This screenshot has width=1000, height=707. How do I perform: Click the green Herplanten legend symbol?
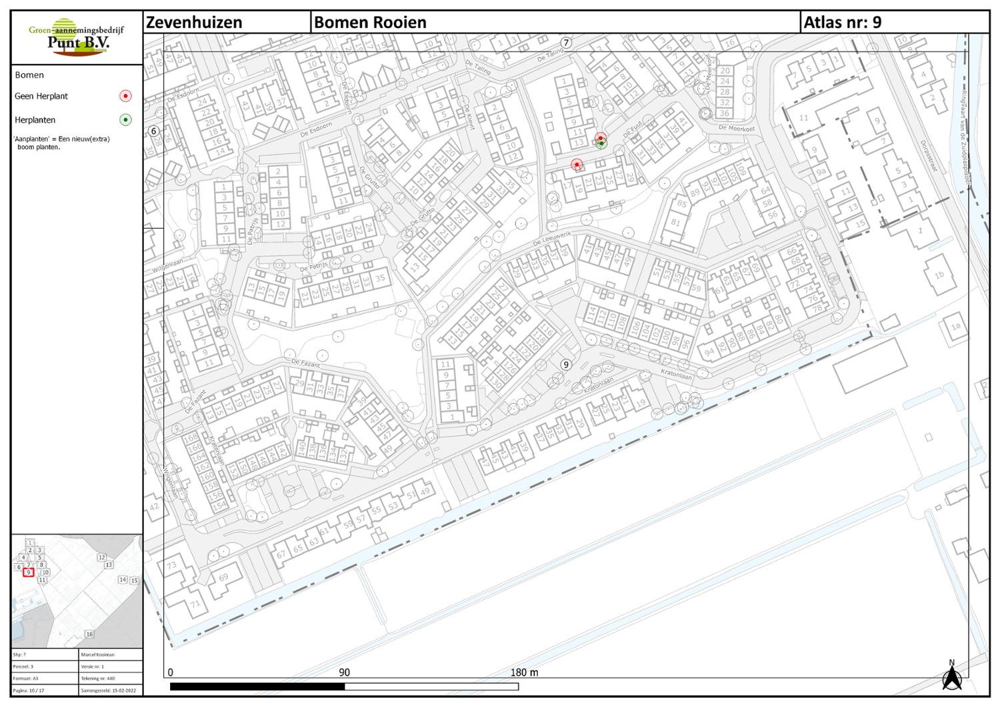[x=125, y=120]
